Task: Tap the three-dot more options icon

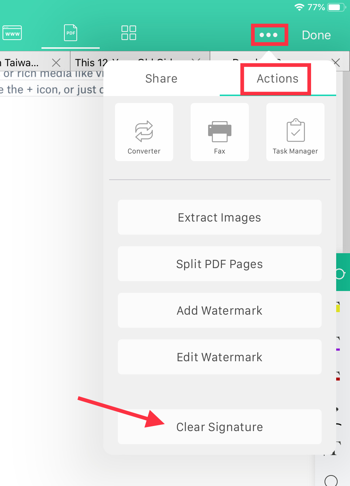Action: click(x=269, y=35)
